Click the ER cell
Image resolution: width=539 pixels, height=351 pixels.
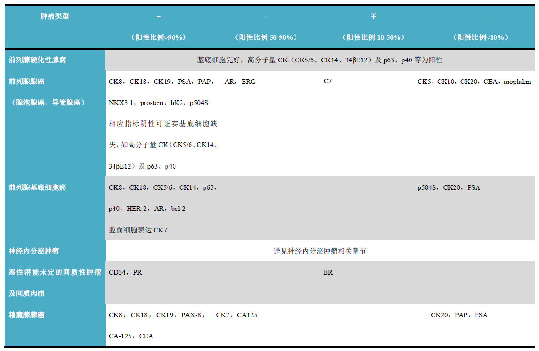tap(327, 272)
